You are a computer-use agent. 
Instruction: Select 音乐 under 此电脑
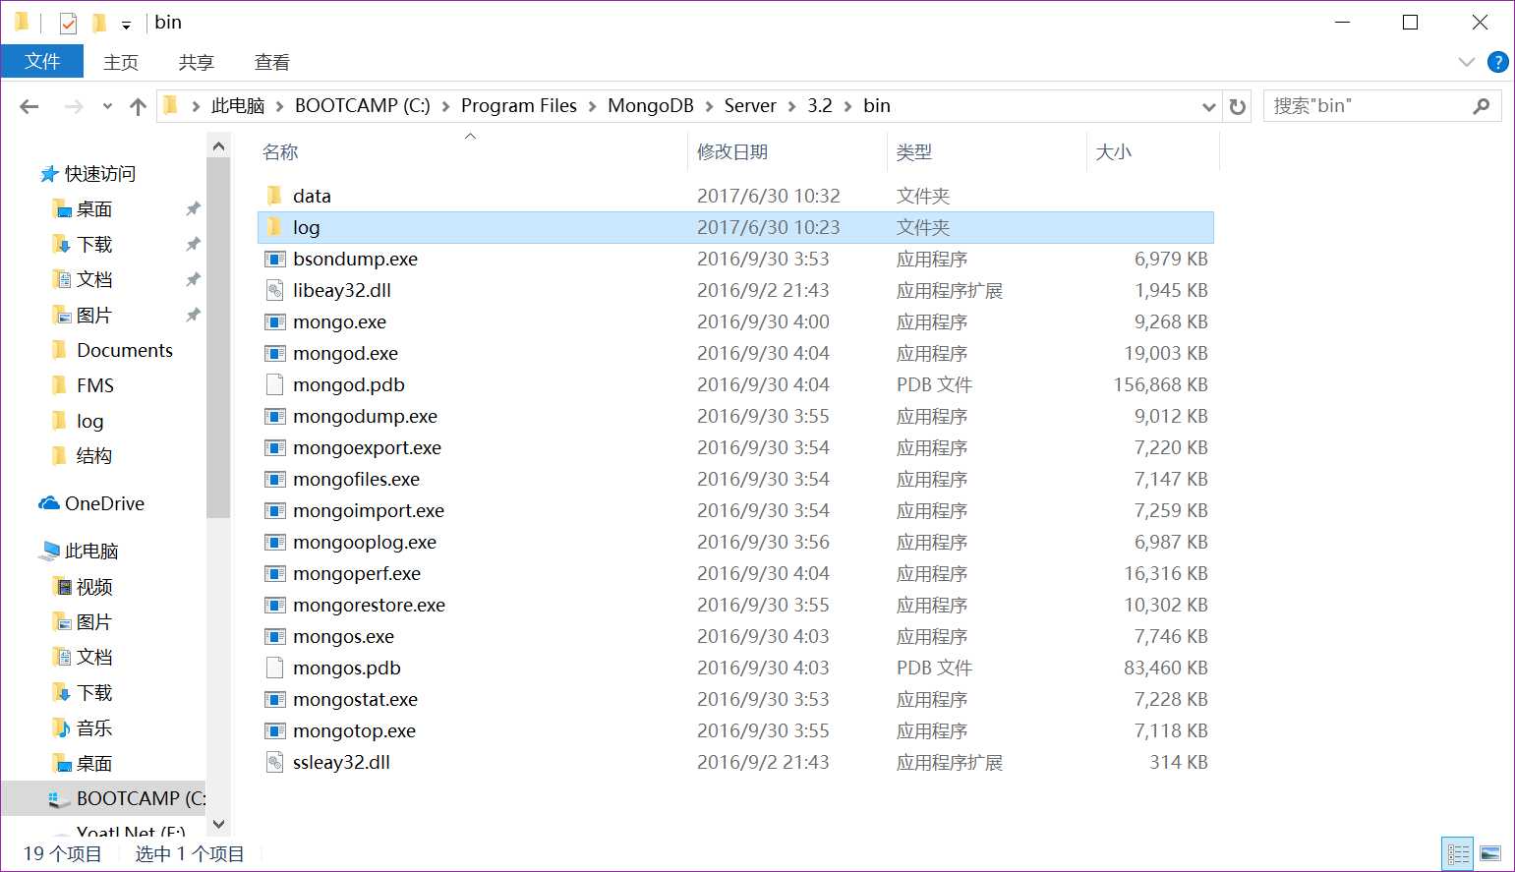click(x=94, y=728)
